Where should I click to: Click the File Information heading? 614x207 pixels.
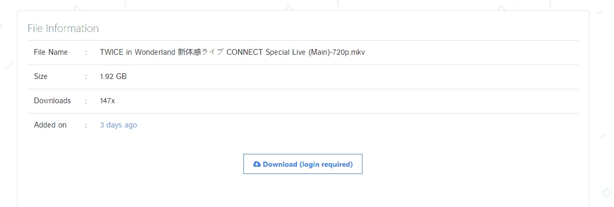[x=63, y=28]
